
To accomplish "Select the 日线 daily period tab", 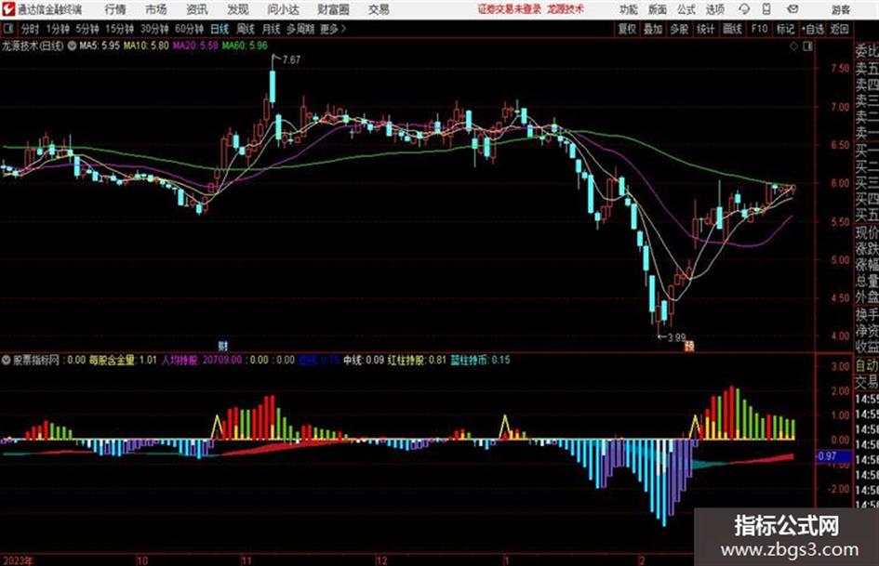I will pos(220,29).
